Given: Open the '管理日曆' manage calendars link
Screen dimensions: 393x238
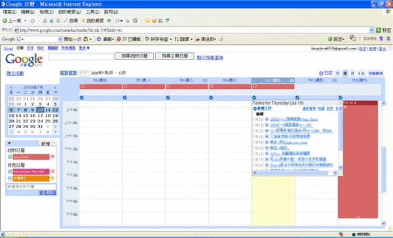Looking at the screenshot, I should click(x=48, y=193).
